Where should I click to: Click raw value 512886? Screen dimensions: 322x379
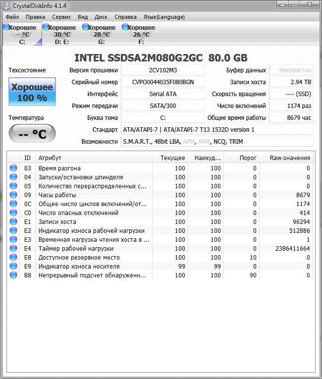click(300, 231)
